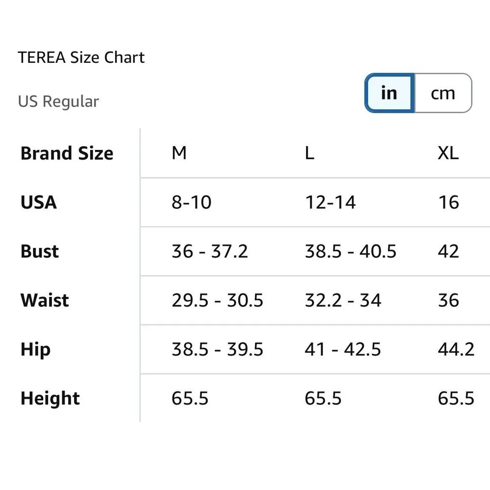Select the US Regular label
Screen dimensions: 490x490
pyautogui.click(x=58, y=101)
